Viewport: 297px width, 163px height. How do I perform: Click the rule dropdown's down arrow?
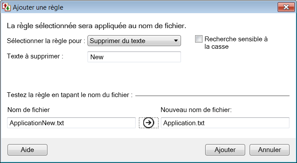pos(176,41)
